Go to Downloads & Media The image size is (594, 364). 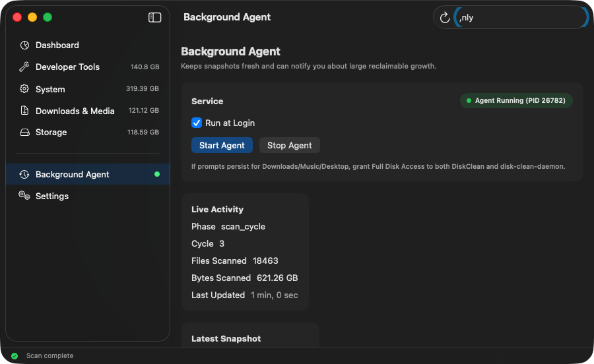click(88, 111)
